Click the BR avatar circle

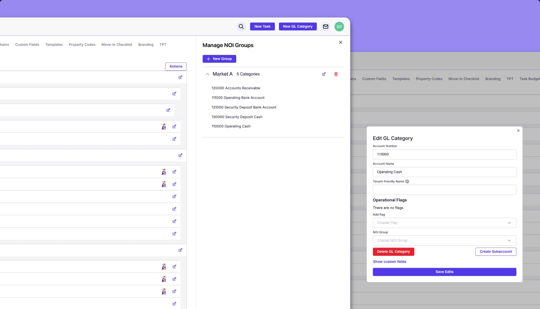point(339,27)
